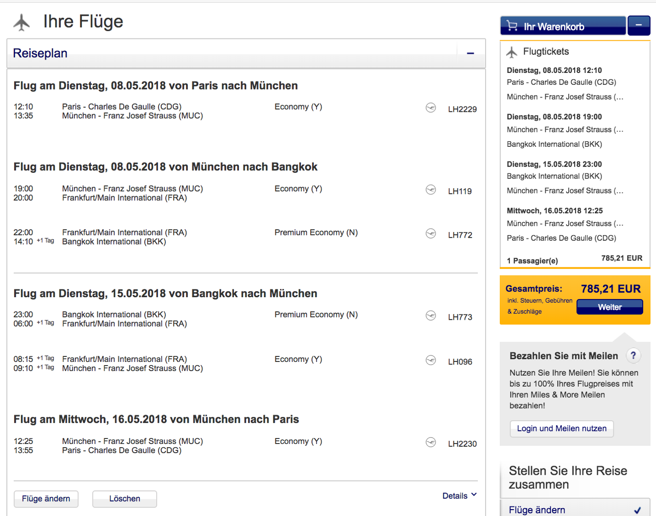Click cart entry Dienstag, 08.05.2018 12:10
The width and height of the screenshot is (656, 516).
(554, 70)
